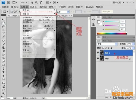Choose 图像旋转(G) submenu entry
The width and height of the screenshot is (136, 100).
[x=38, y=31]
